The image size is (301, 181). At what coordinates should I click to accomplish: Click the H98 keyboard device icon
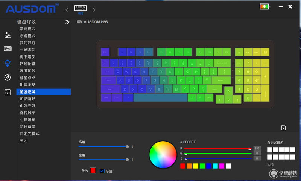pos(81,8)
